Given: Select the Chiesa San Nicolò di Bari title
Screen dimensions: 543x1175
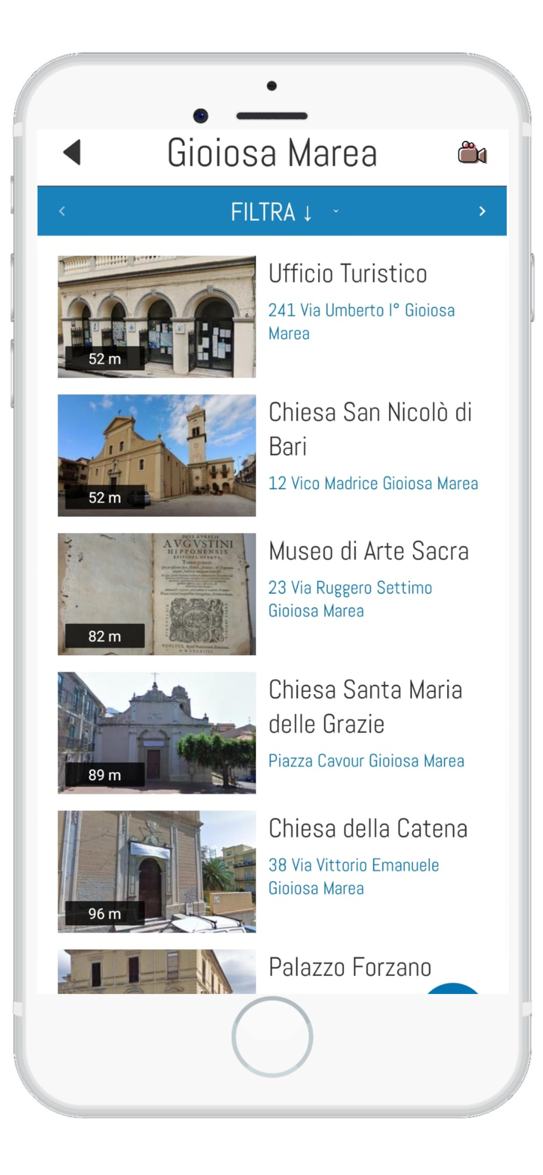Looking at the screenshot, I should pos(370,429).
